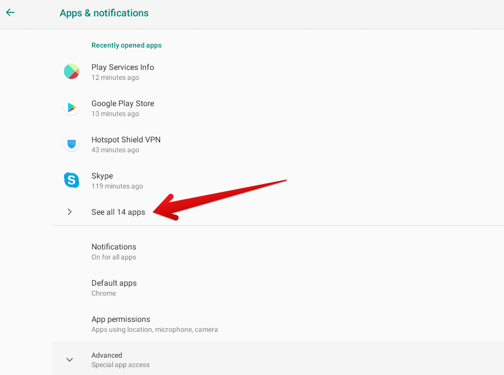The width and height of the screenshot is (504, 375).
Task: Click the '119 minutes ago' text
Action: [x=117, y=186]
